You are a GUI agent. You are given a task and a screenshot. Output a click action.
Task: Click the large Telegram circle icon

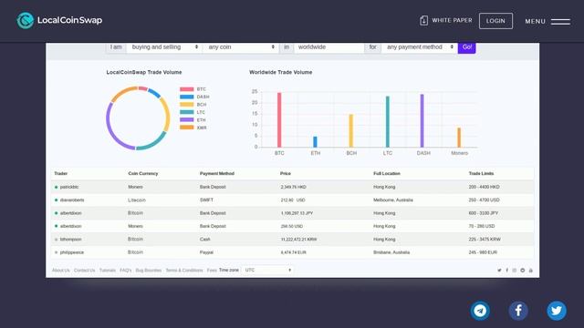[480, 311]
